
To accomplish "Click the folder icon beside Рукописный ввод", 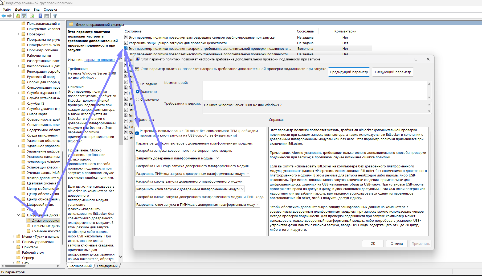I will [x=23, y=77].
